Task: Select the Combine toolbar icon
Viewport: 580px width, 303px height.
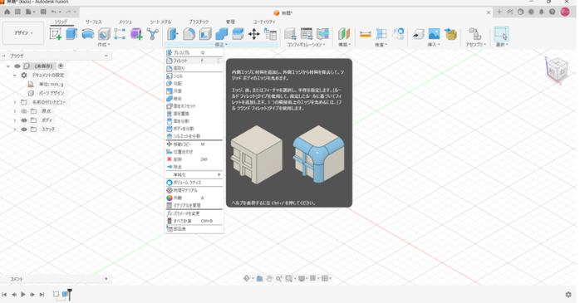Action: click(221, 34)
